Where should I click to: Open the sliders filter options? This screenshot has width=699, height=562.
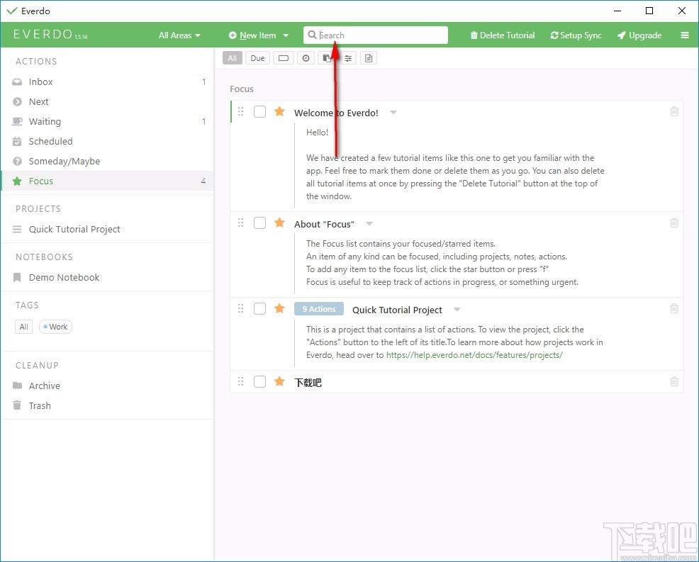(x=348, y=58)
